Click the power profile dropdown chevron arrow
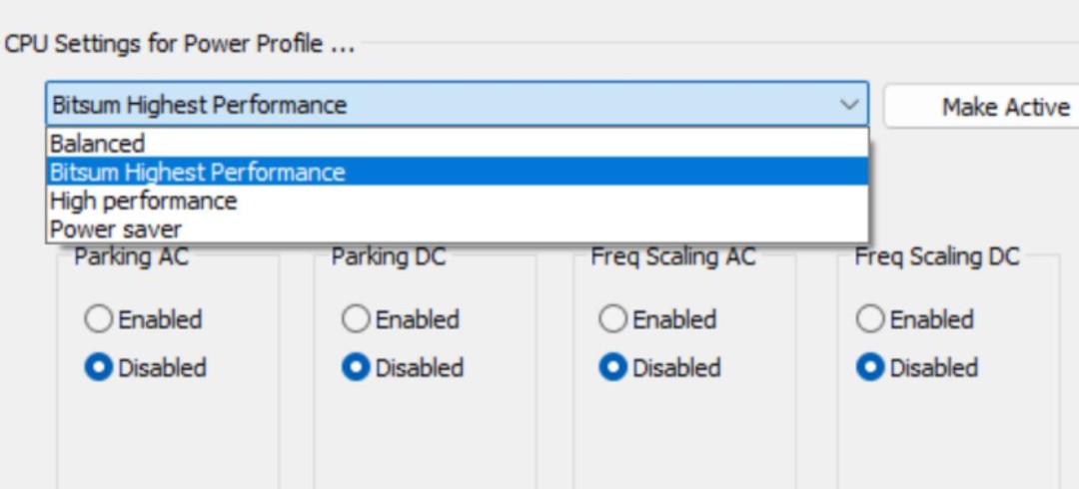The image size is (1079, 489). click(x=849, y=105)
